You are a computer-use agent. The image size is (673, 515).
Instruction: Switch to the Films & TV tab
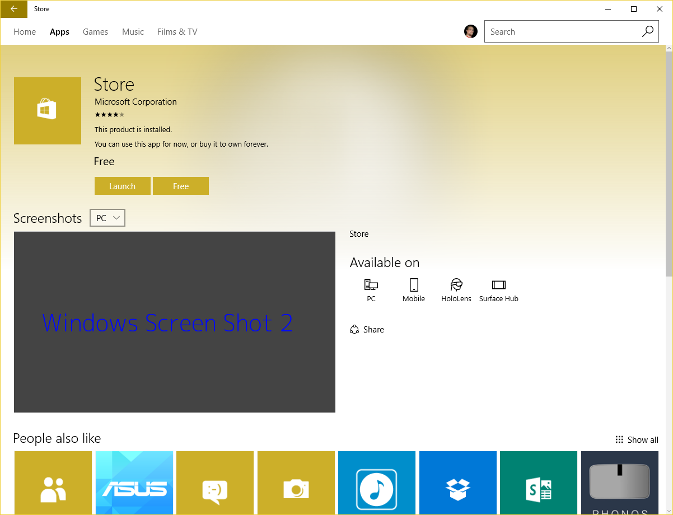[x=177, y=32]
